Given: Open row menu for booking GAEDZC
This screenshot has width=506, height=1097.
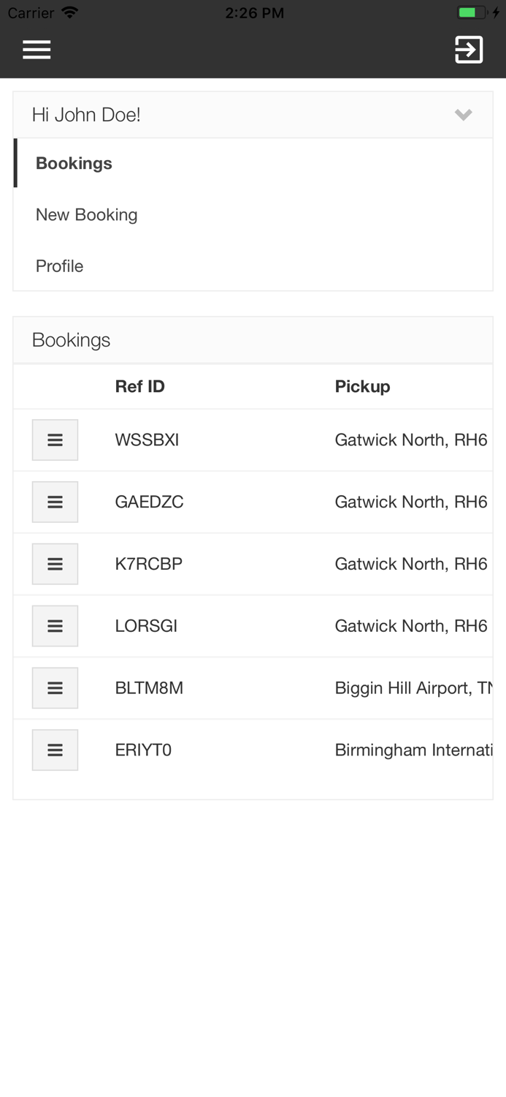Looking at the screenshot, I should point(55,502).
